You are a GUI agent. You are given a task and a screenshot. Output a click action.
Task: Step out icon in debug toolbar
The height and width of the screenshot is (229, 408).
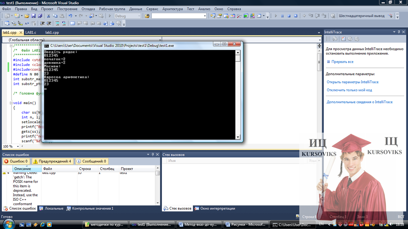[x=324, y=16]
